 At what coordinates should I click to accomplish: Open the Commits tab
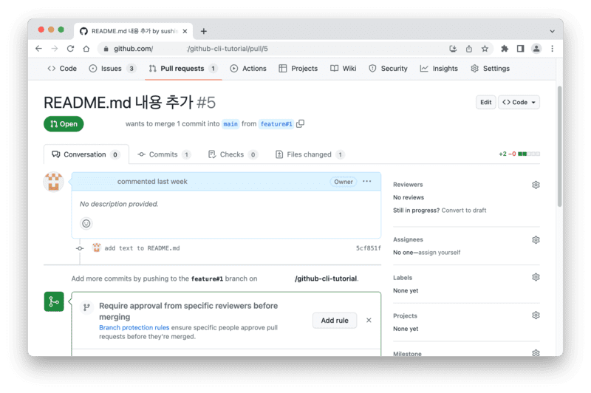[x=163, y=154]
